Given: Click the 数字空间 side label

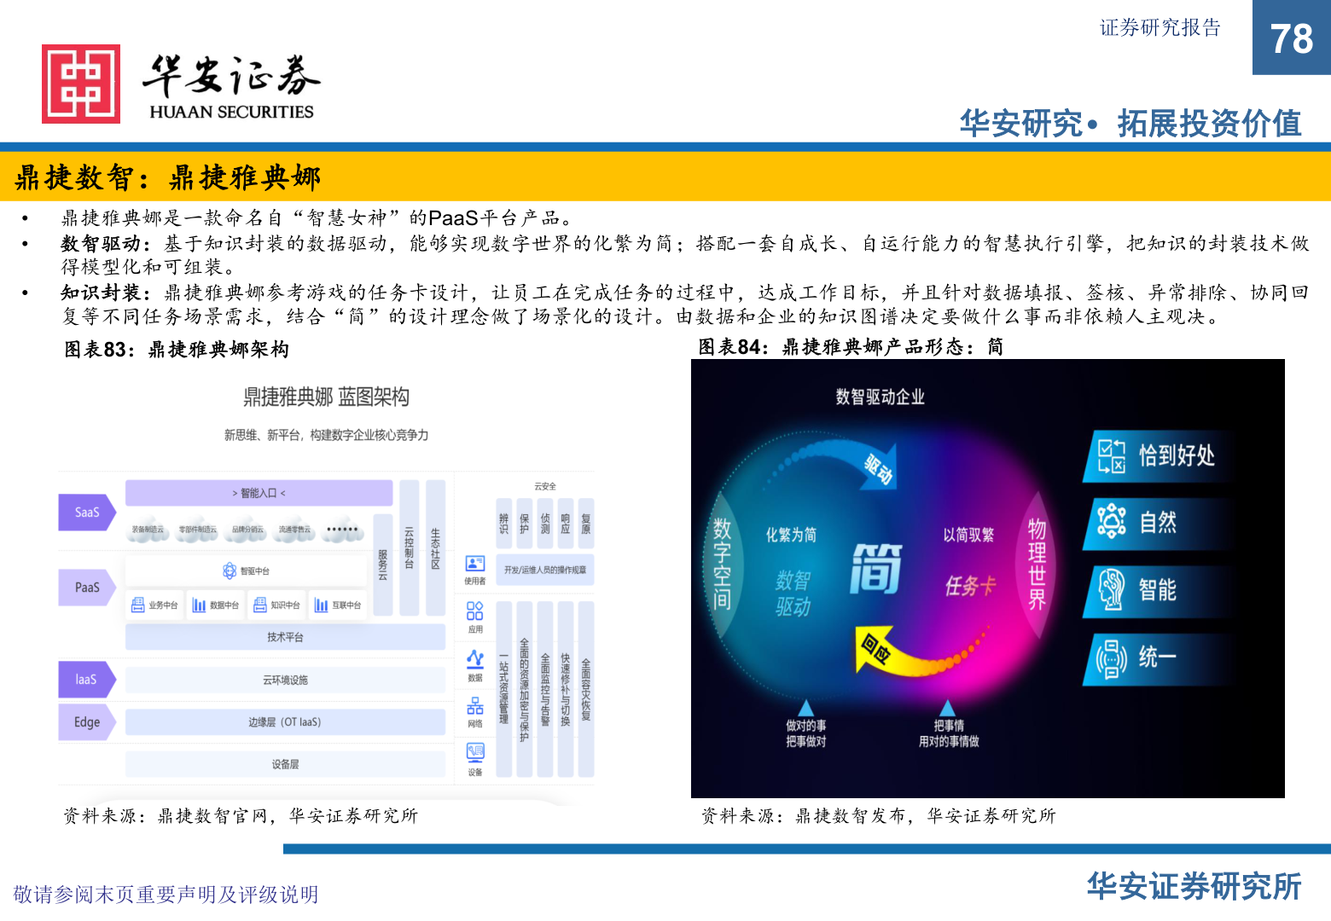Looking at the screenshot, I should (x=722, y=565).
